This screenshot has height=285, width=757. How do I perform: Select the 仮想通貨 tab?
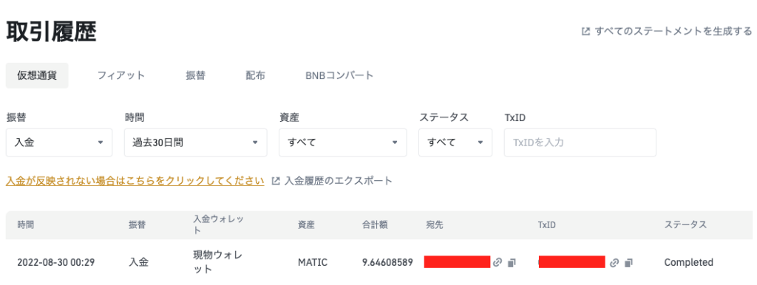37,76
